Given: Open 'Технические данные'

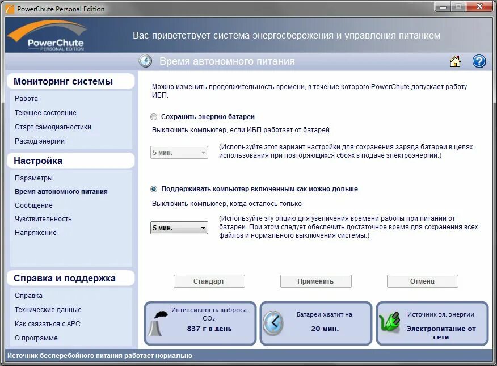Looking at the screenshot, I should (x=48, y=310).
